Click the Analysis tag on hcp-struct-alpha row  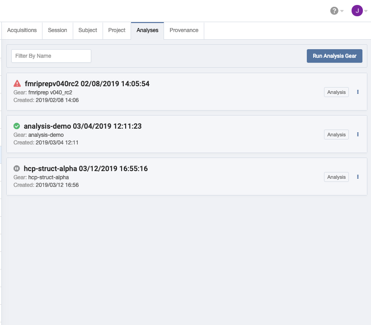click(x=336, y=177)
